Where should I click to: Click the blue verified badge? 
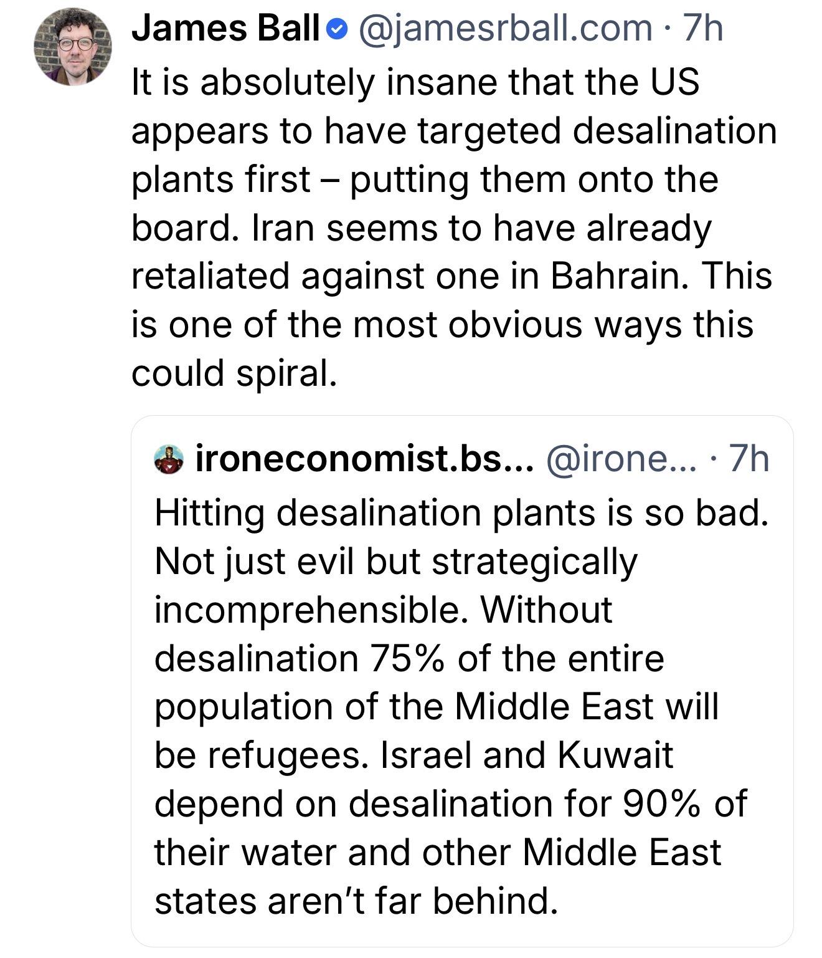click(x=337, y=29)
